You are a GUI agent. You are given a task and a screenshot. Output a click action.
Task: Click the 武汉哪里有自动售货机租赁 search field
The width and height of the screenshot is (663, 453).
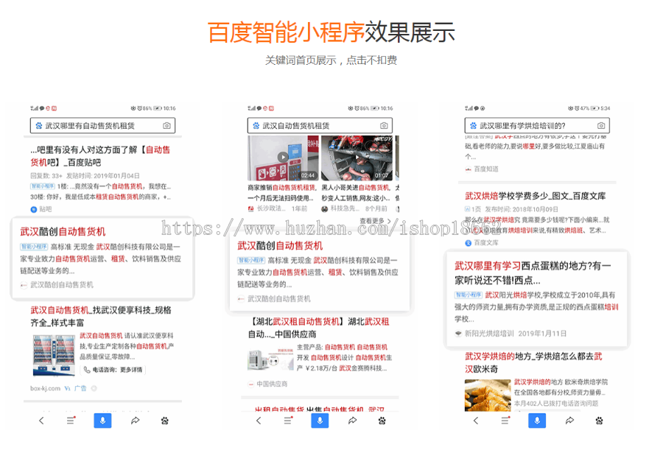[102, 126]
